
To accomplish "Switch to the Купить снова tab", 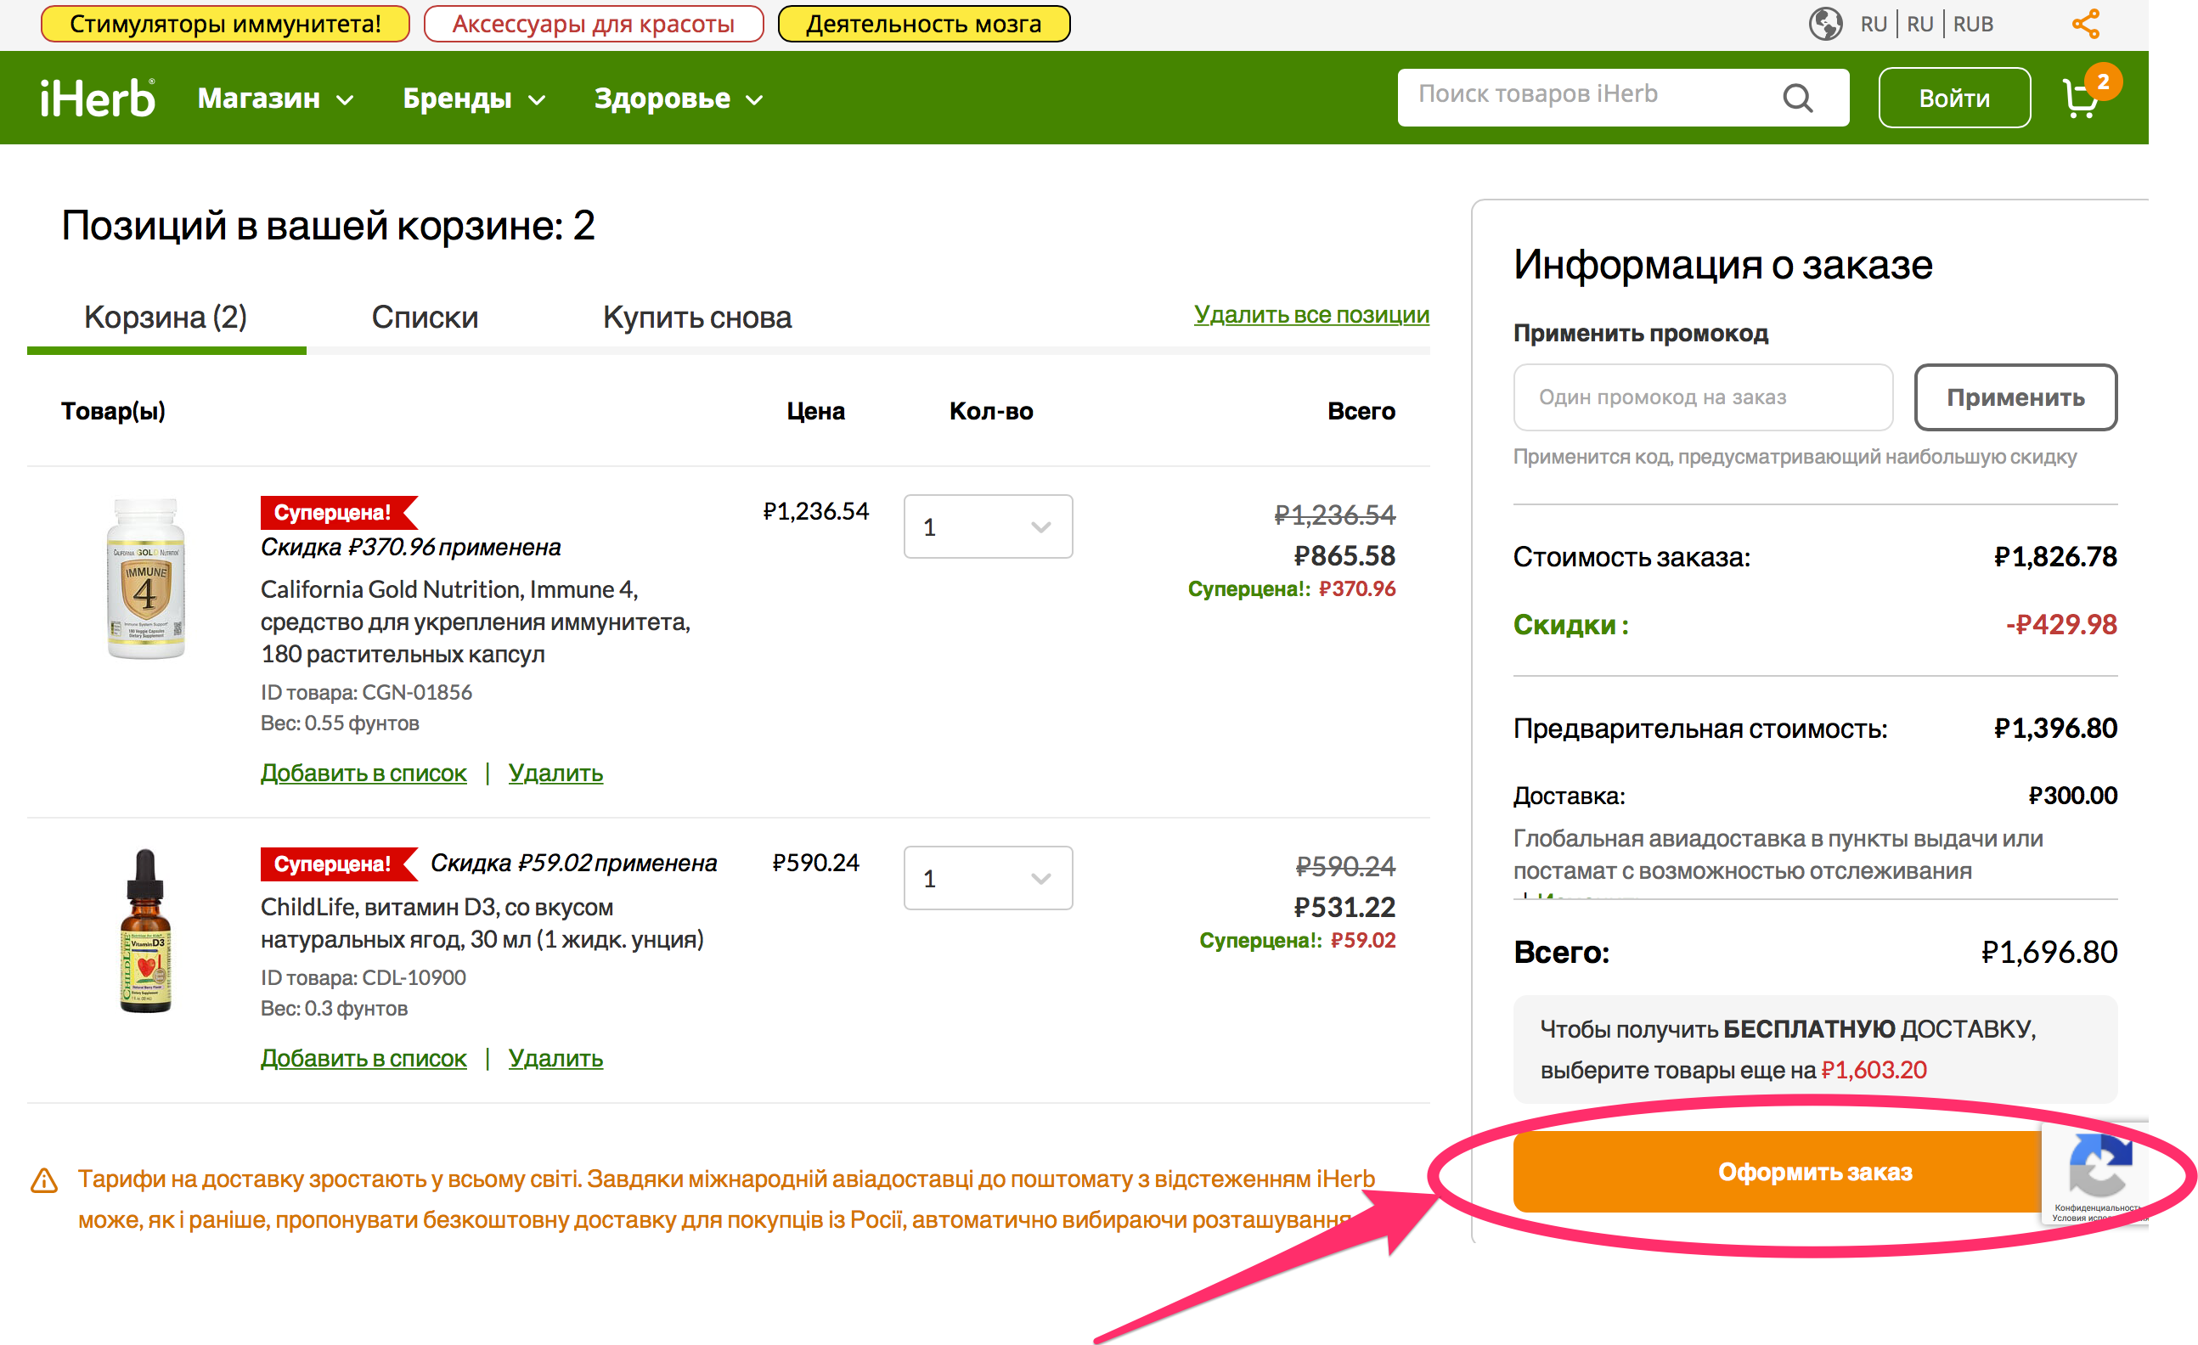I will click(x=696, y=318).
